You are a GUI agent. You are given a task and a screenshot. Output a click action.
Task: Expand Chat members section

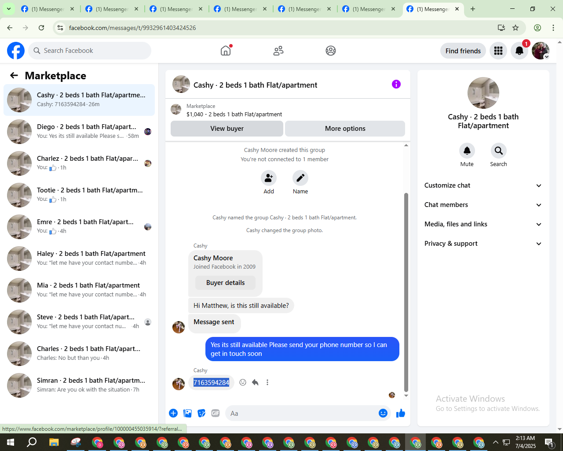[x=483, y=205]
